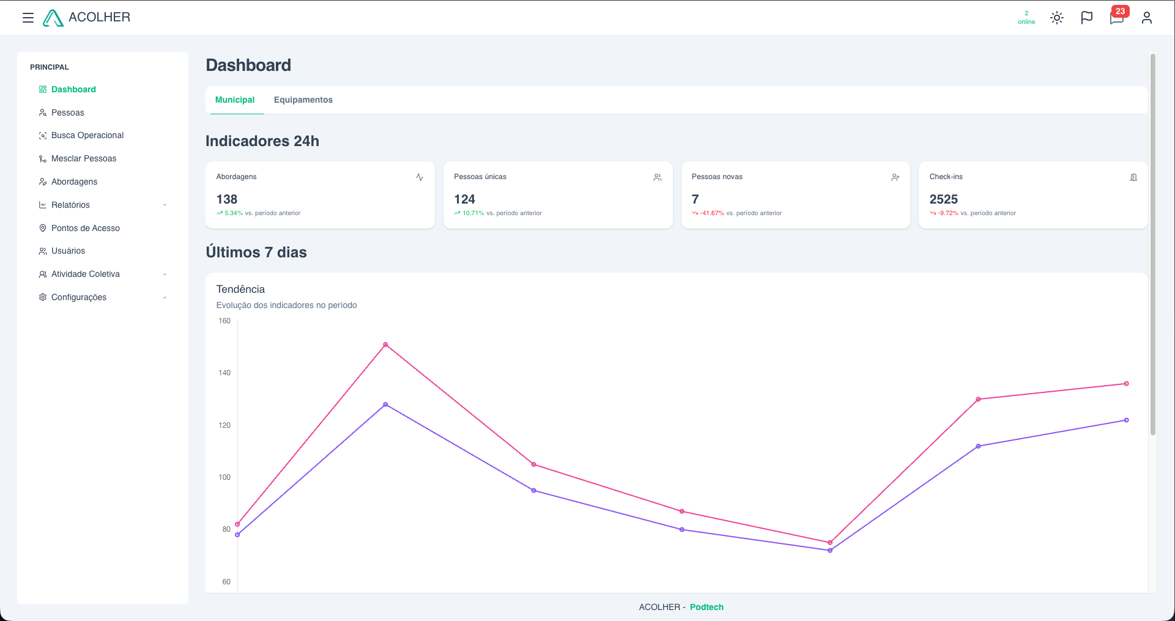Expand Atividade Coletiva chevron
1175x621 pixels.
click(x=165, y=274)
